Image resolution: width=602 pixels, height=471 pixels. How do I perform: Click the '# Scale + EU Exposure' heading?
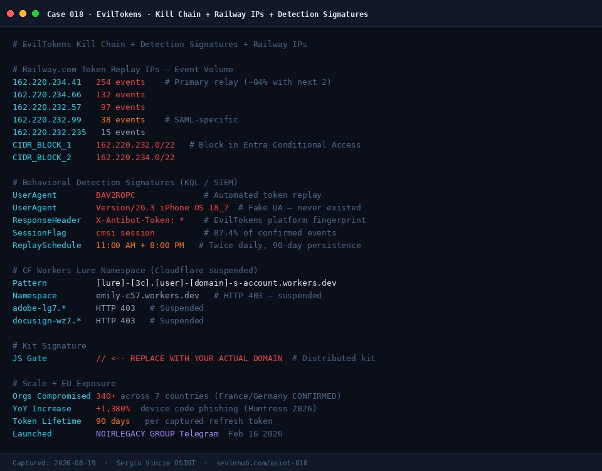tap(64, 383)
